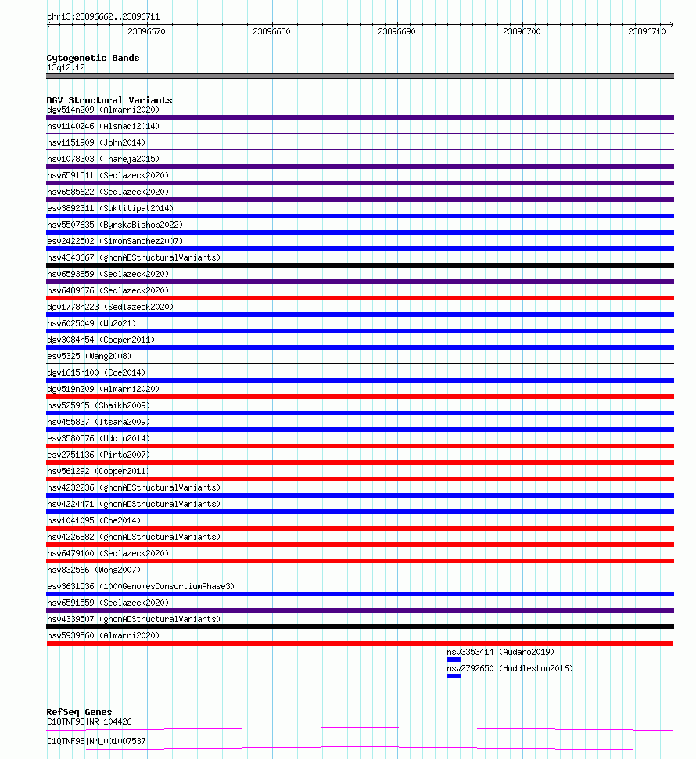The height and width of the screenshot is (759, 696).
Task: Open nsv6489676 (Sedlazeck2020) variant
Action: [x=108, y=291]
